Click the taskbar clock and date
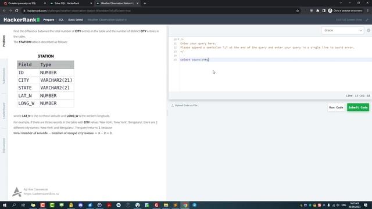Image resolution: width=372 pixels, height=209 pixels. coord(355,205)
